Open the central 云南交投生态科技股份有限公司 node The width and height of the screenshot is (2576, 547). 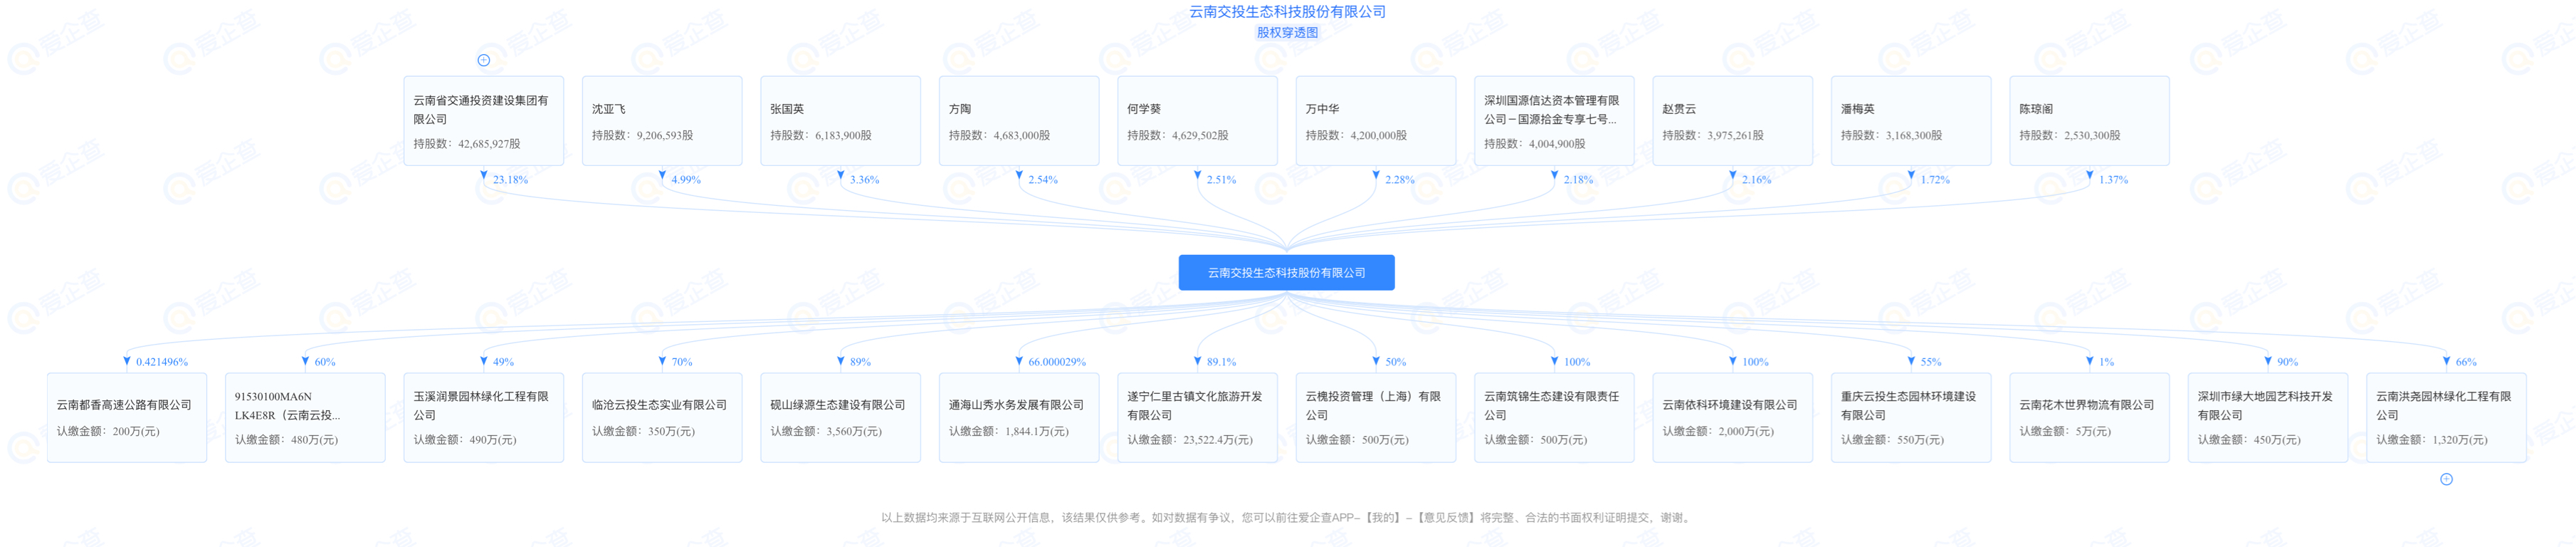click(x=1287, y=272)
